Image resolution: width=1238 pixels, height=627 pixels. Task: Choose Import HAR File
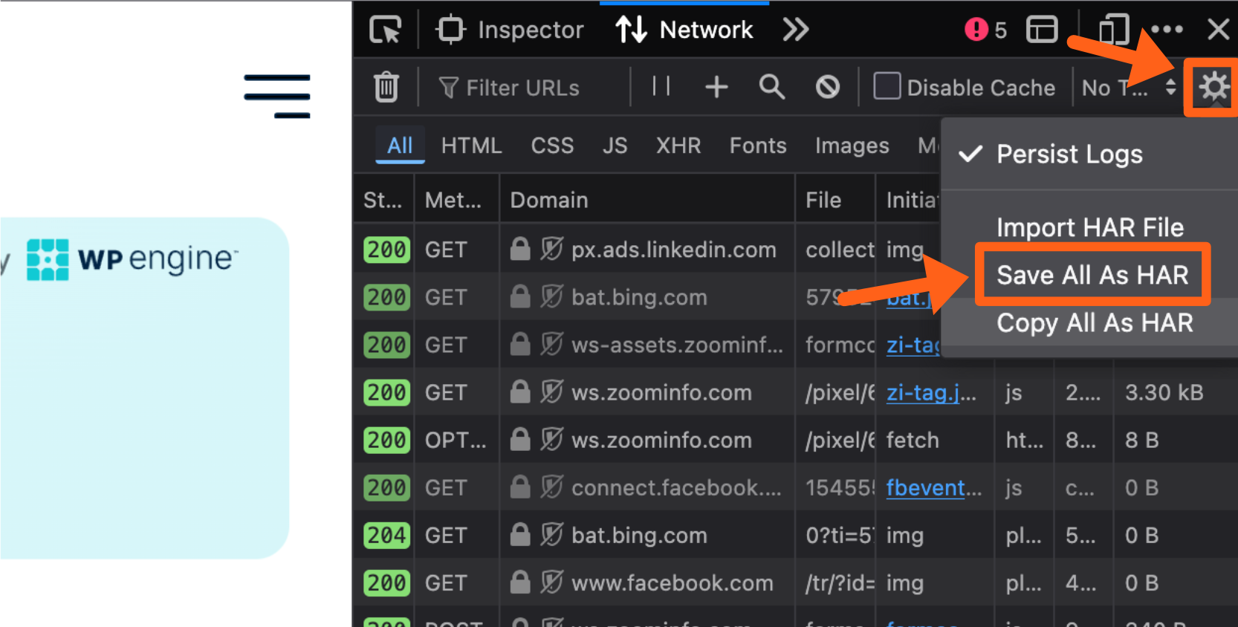(x=1089, y=227)
